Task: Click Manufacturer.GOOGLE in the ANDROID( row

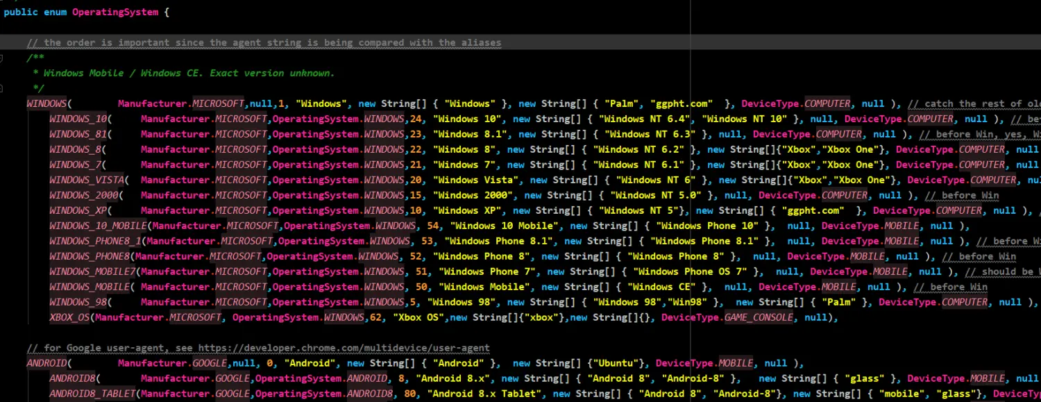Action: click(173, 363)
